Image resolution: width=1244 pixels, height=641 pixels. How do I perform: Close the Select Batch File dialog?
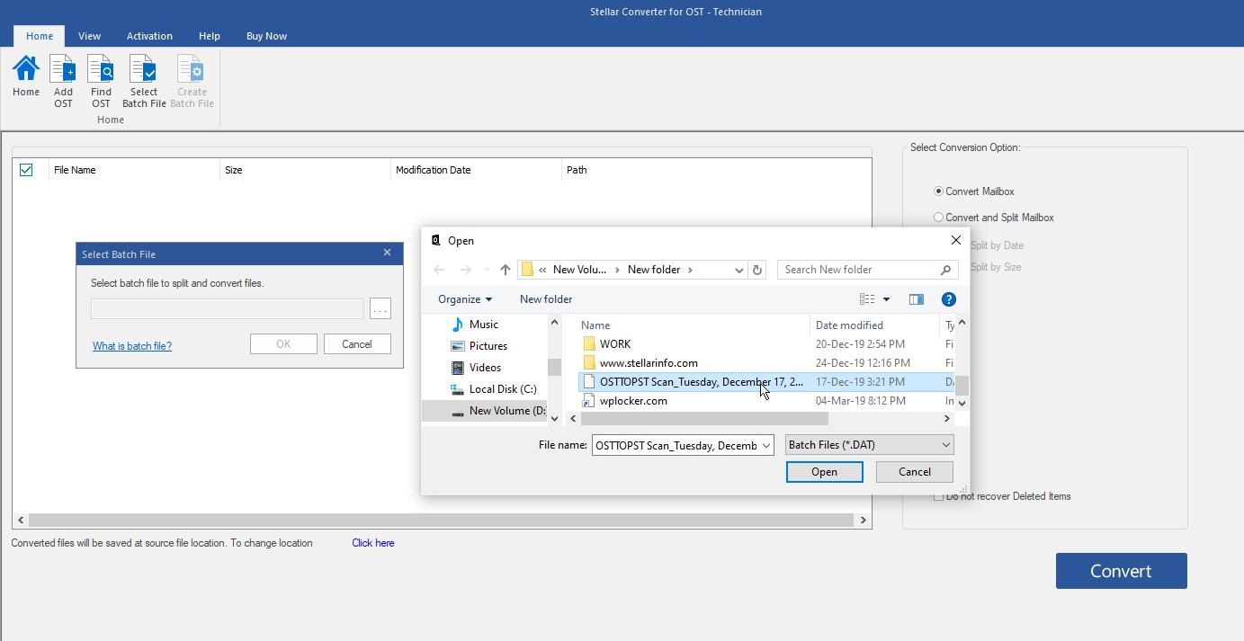(x=388, y=253)
